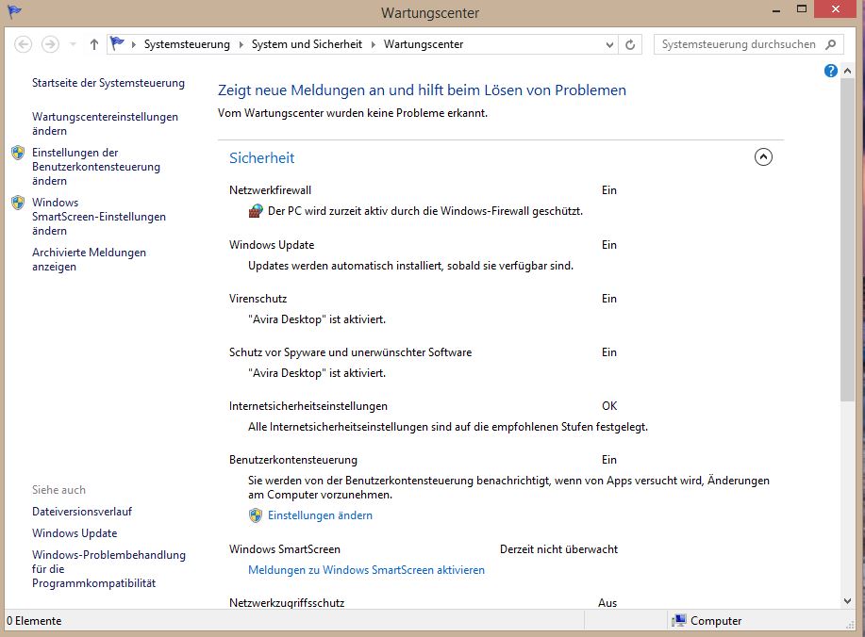Click Einstellungen ändern under Benutzerkontensteuerung
The width and height of the screenshot is (865, 637).
(x=320, y=515)
